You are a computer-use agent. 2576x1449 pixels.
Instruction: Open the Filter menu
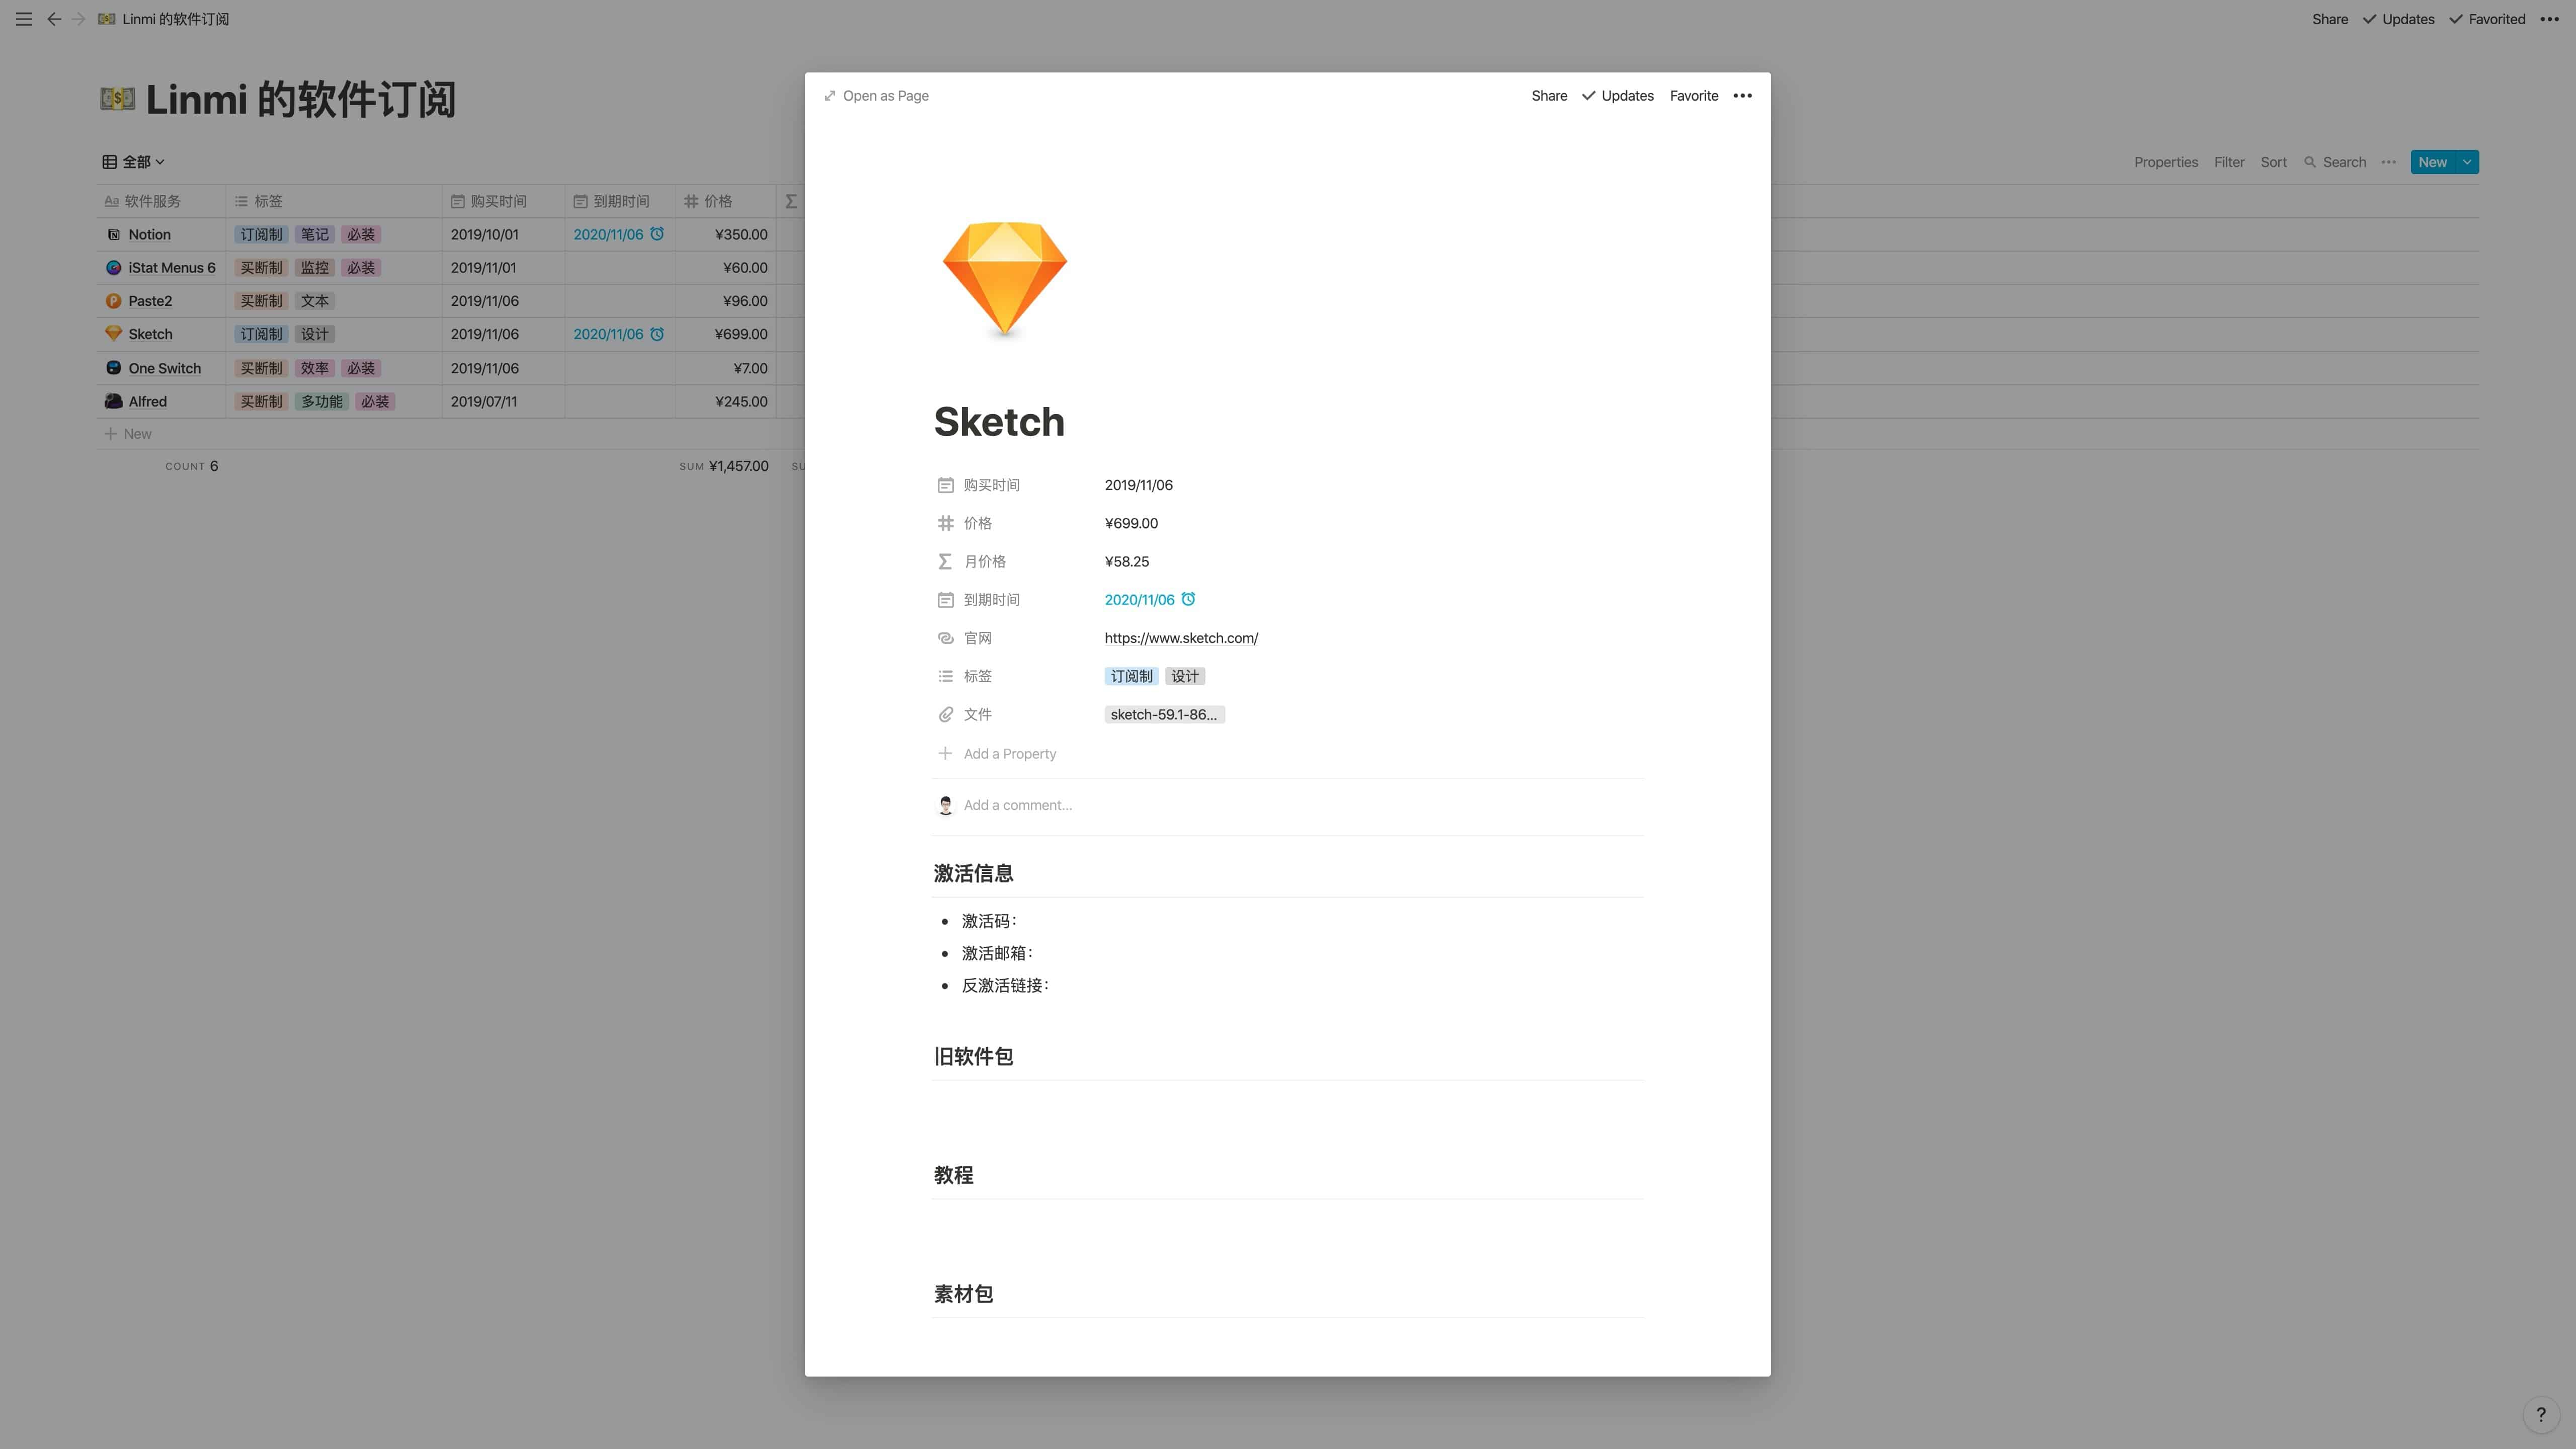point(2229,162)
